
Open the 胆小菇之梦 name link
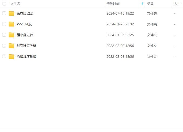[25, 35]
